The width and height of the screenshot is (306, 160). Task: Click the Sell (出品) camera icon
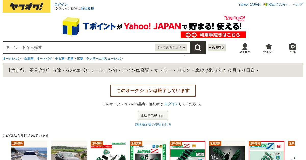[x=293, y=48]
